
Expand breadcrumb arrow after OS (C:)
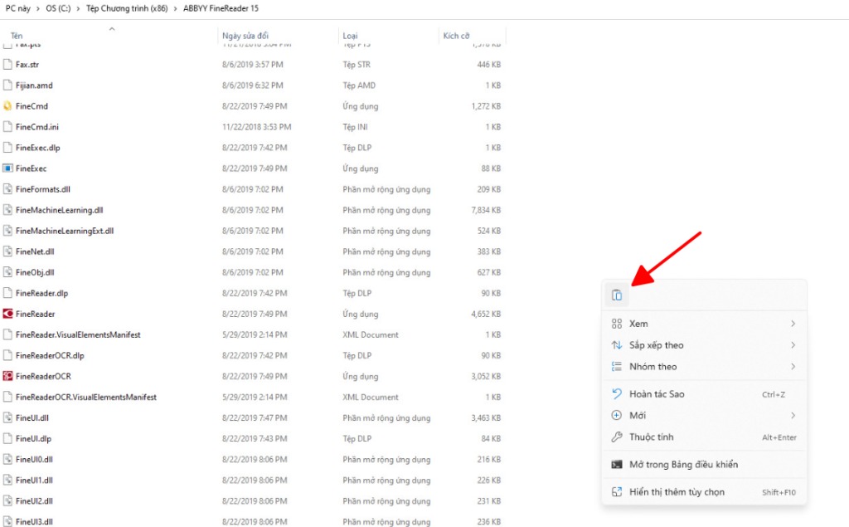[x=79, y=8]
